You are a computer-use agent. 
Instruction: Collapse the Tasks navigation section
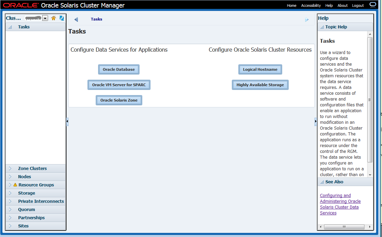pos(10,27)
